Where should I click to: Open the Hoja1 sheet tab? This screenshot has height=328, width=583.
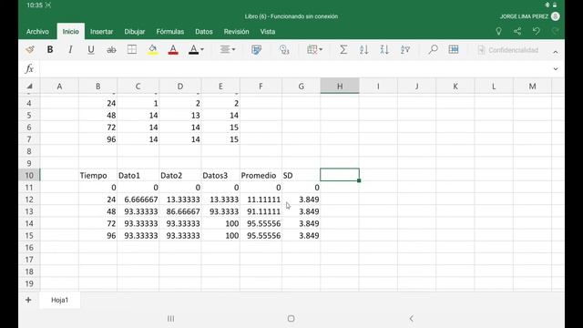60,300
